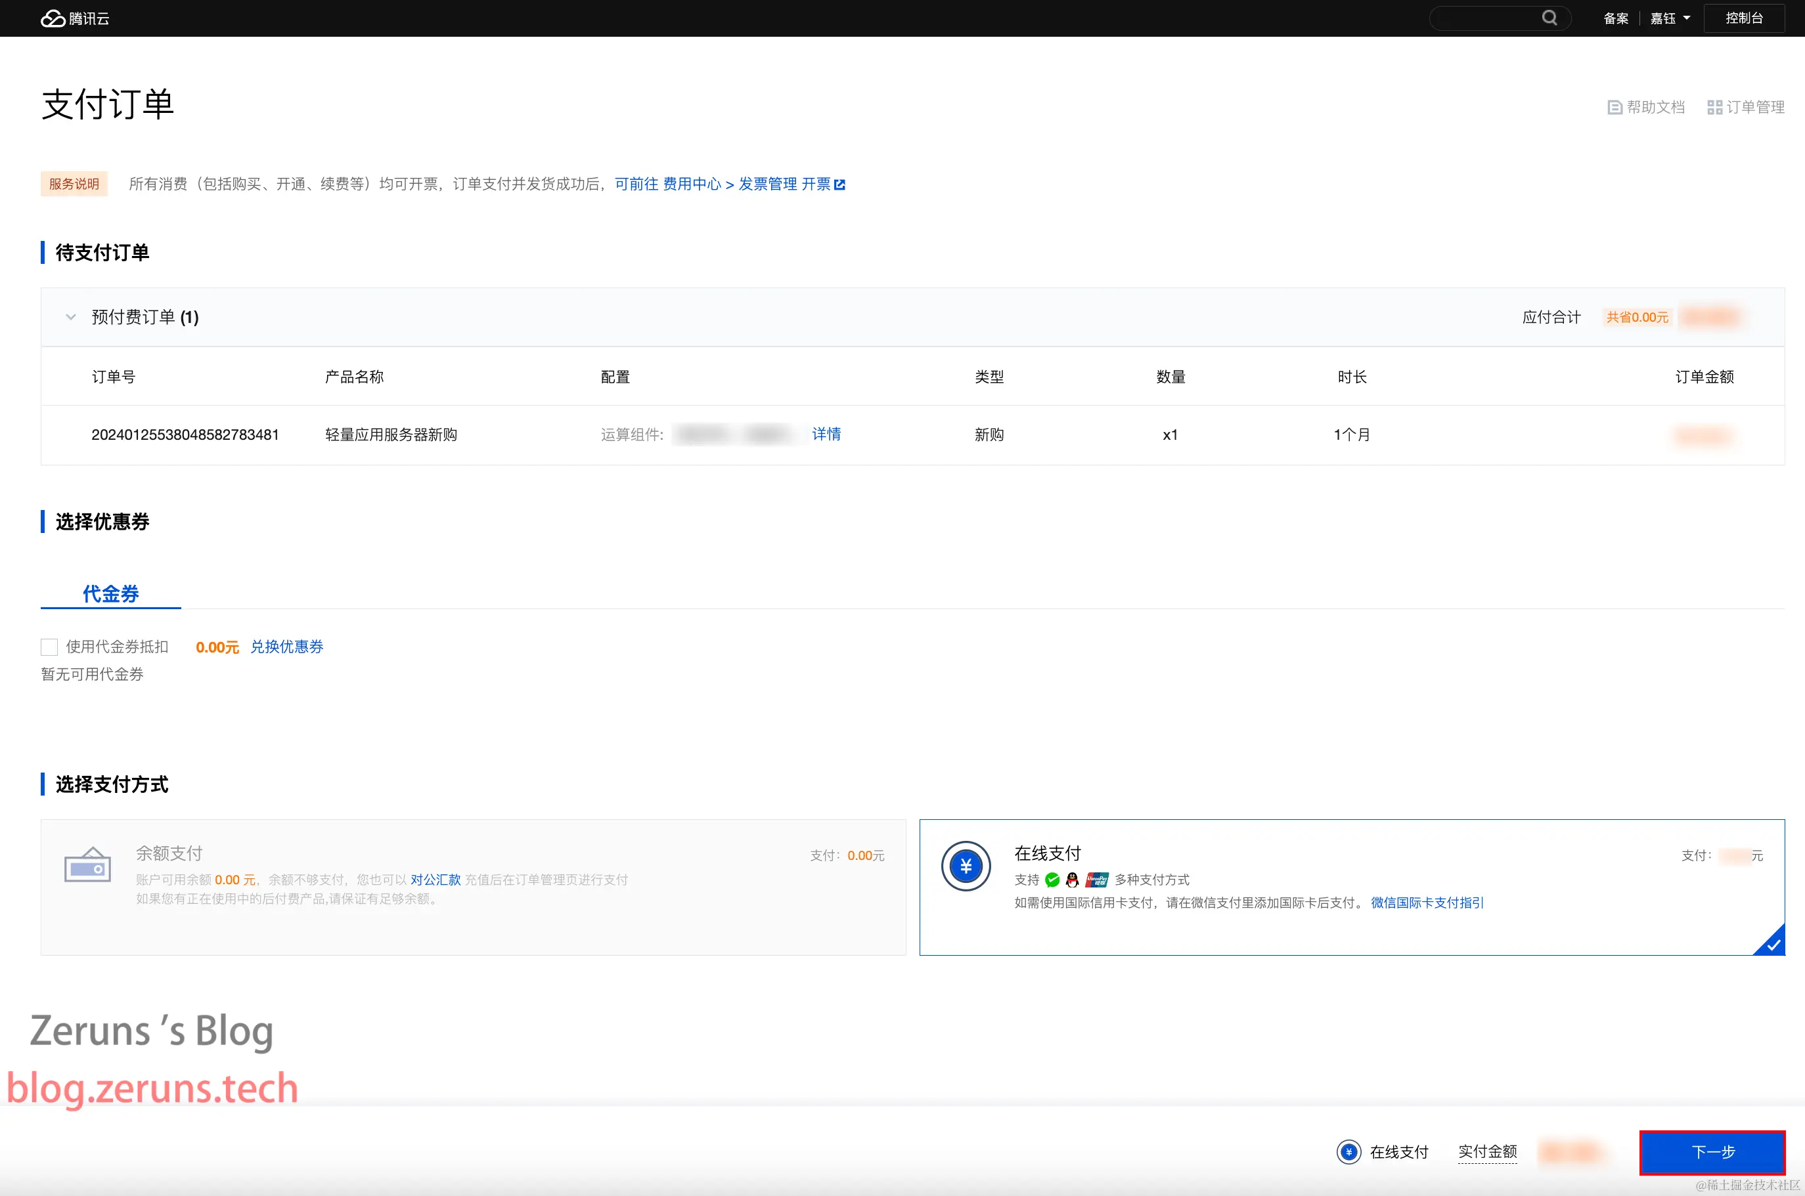Open 订单管理 order management grid icon
The image size is (1805, 1196).
(x=1714, y=108)
